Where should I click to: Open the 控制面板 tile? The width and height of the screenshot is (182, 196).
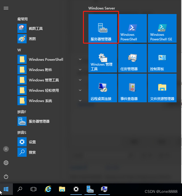tap(162, 58)
